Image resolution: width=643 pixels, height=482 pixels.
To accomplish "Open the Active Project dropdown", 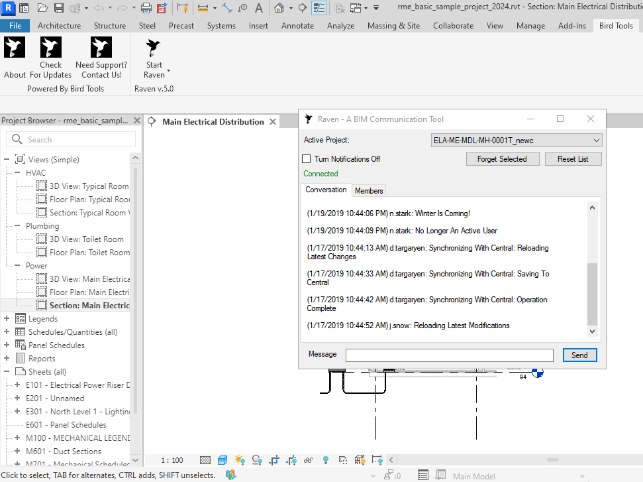I will tap(517, 141).
